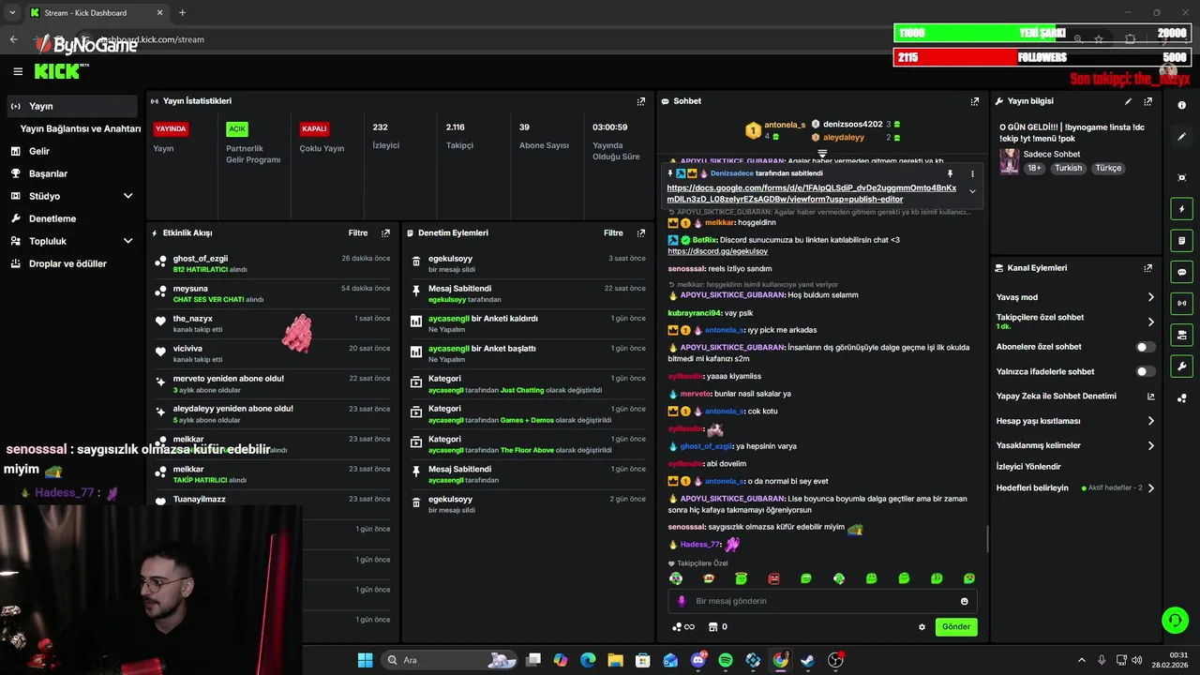This screenshot has height=675, width=1200.
Task: Expand the Topluluk sidebar section
Action: pos(128,241)
